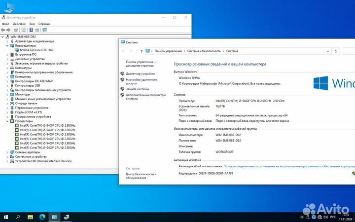Click the taskbar search magnifier icon
The height and width of the screenshot is (222, 355).
point(18,217)
